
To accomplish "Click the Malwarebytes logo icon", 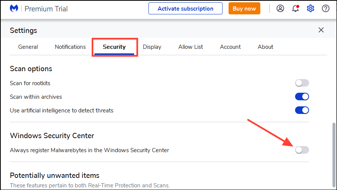I will click(14, 8).
